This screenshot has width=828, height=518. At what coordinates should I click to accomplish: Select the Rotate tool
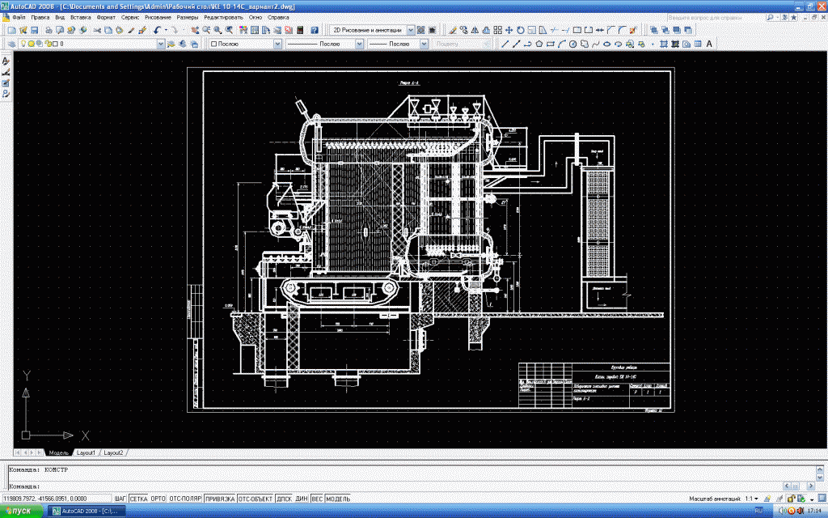[x=520, y=30]
